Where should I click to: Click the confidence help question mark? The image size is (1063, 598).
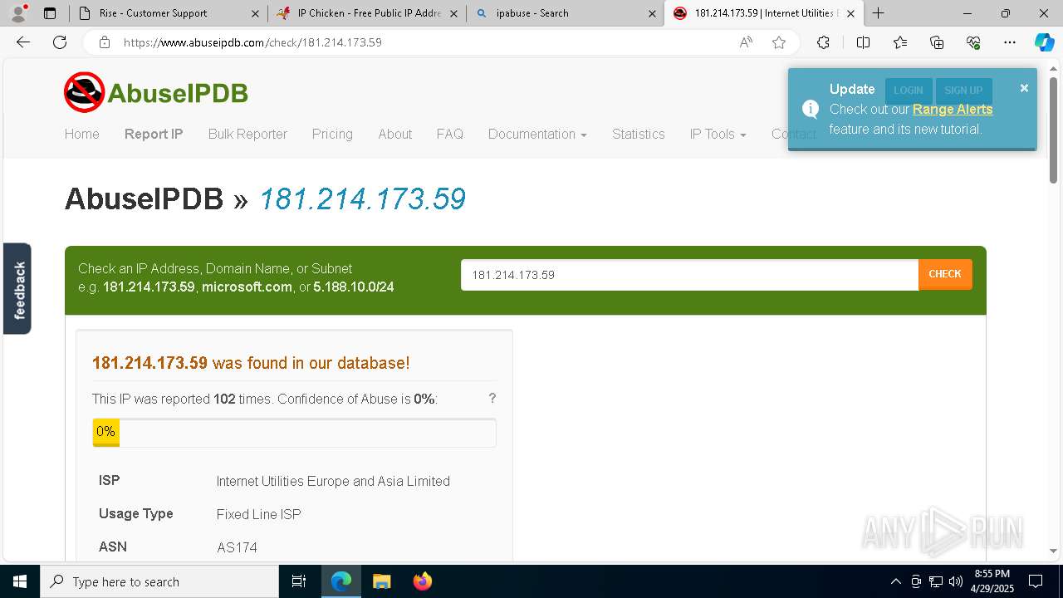pyautogui.click(x=492, y=399)
